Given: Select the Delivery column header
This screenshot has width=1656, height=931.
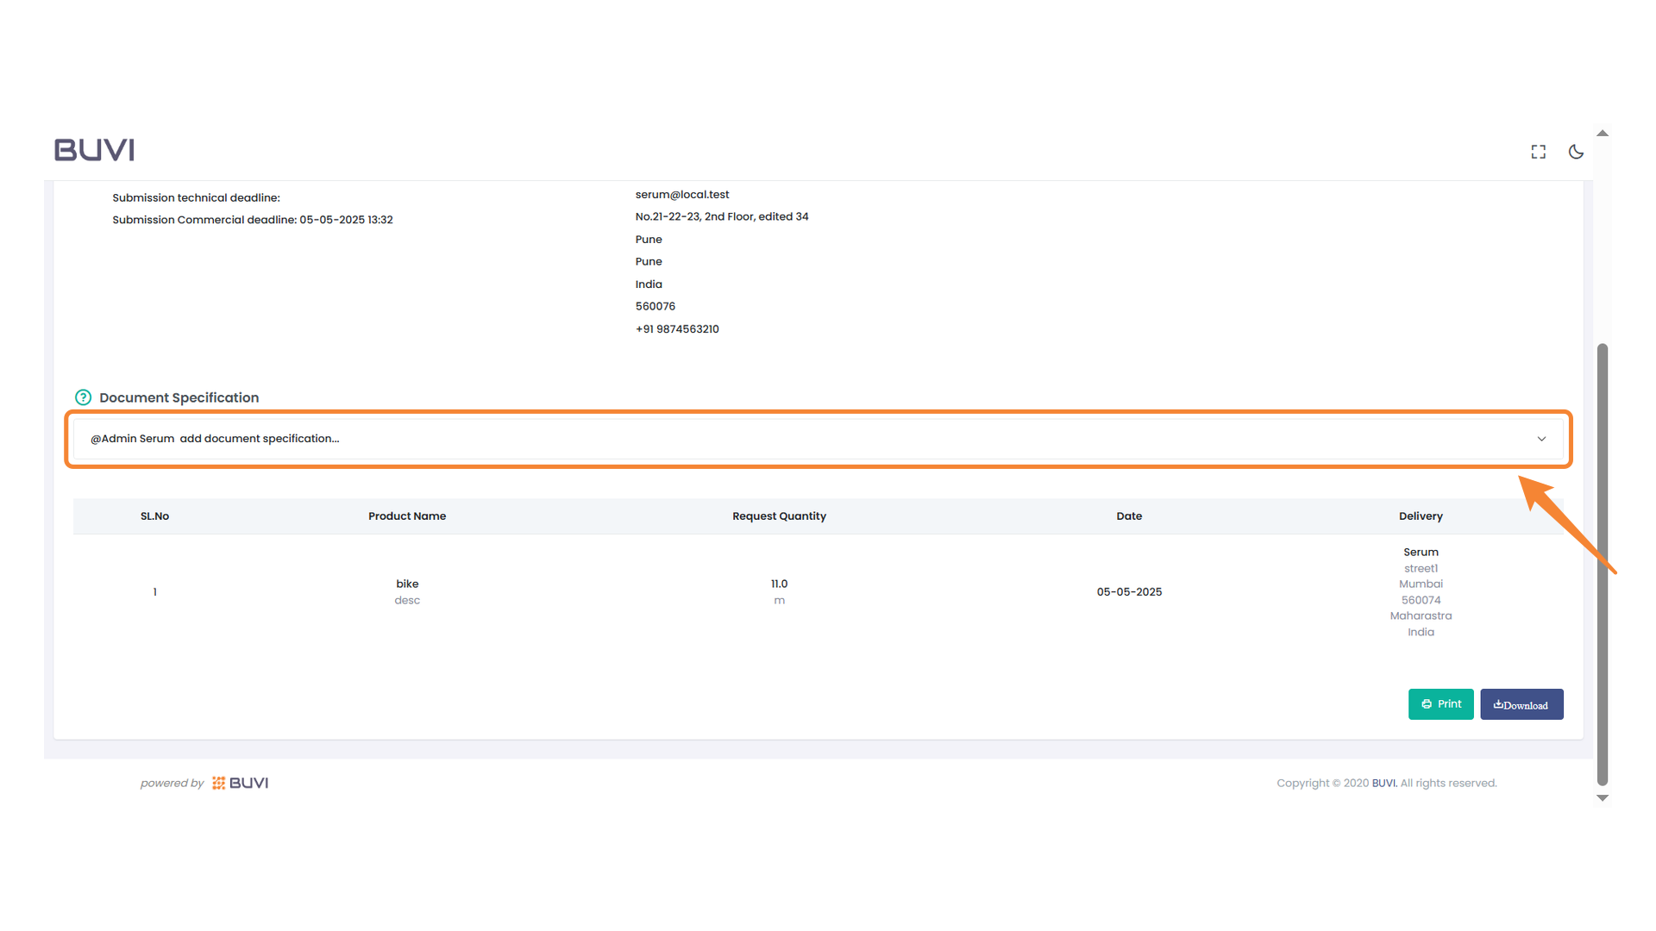Looking at the screenshot, I should point(1421,515).
